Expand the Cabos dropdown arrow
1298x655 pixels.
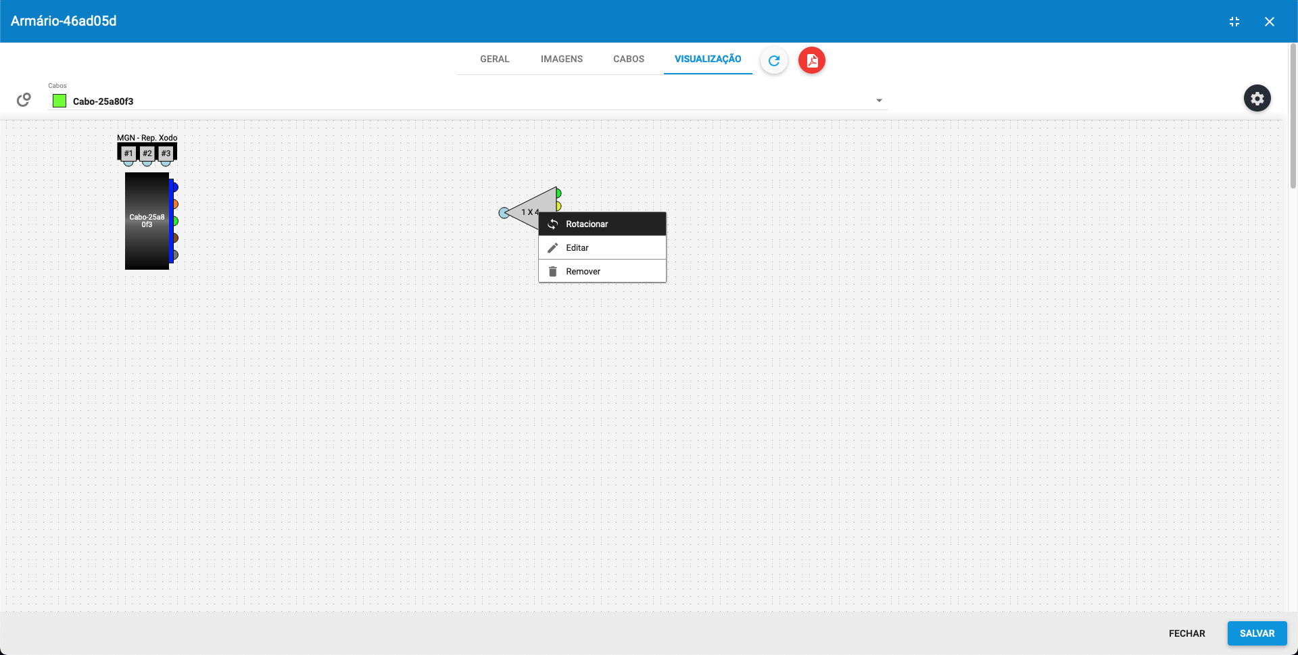[x=879, y=101]
